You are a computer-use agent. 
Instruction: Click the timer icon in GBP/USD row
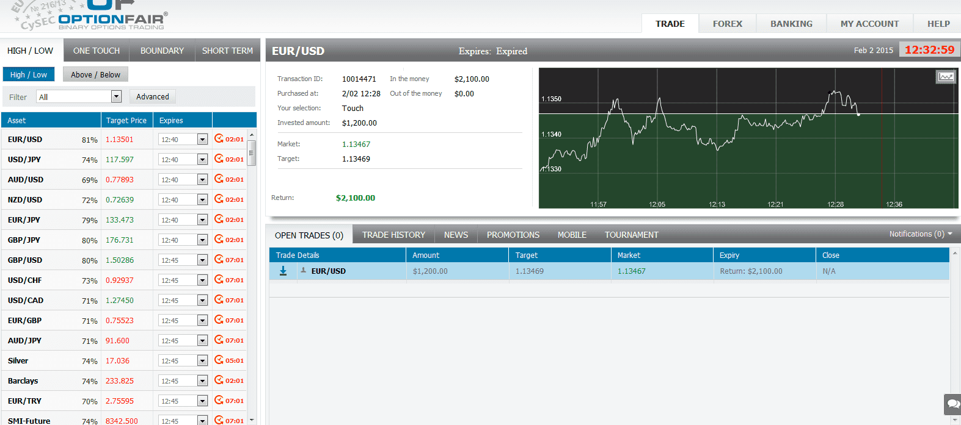click(x=219, y=259)
